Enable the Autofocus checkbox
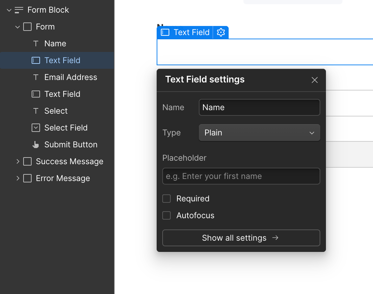Screen dimensions: 373x294 point(166,215)
